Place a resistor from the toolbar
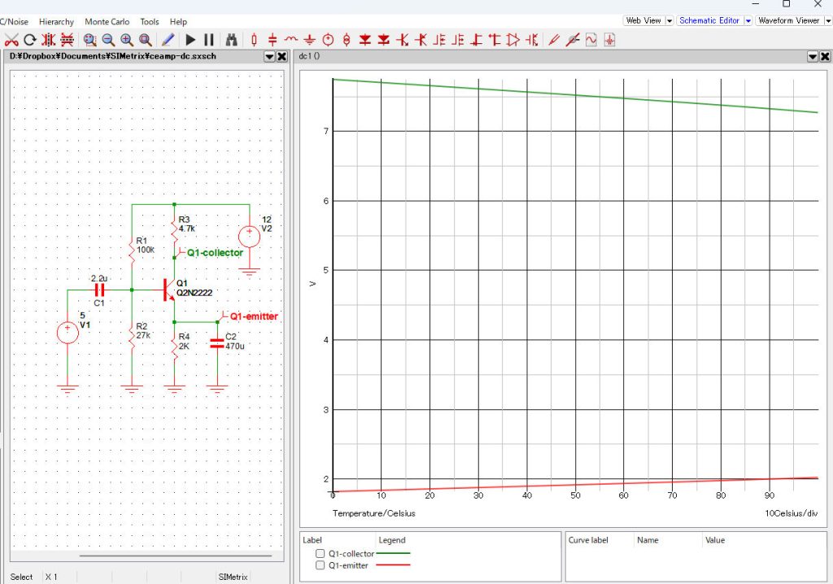Viewport: 833px width, 584px height. coord(255,39)
